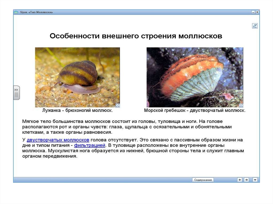
Task: Follow the фильтрацией link
Action: (x=90, y=145)
